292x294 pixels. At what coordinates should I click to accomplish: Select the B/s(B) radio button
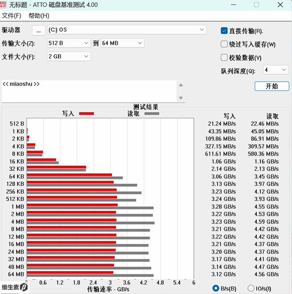coord(216,288)
